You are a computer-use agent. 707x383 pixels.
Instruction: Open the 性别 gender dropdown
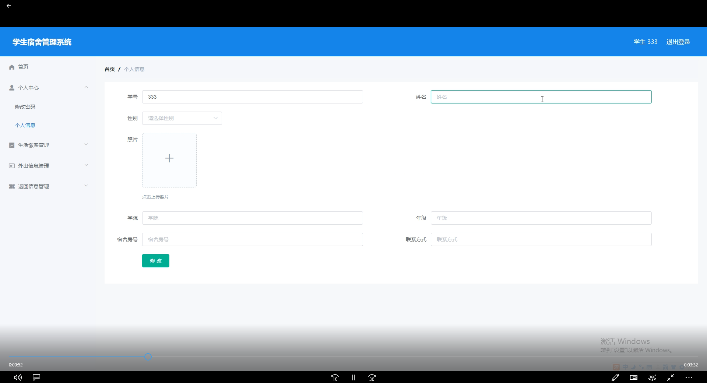182,118
